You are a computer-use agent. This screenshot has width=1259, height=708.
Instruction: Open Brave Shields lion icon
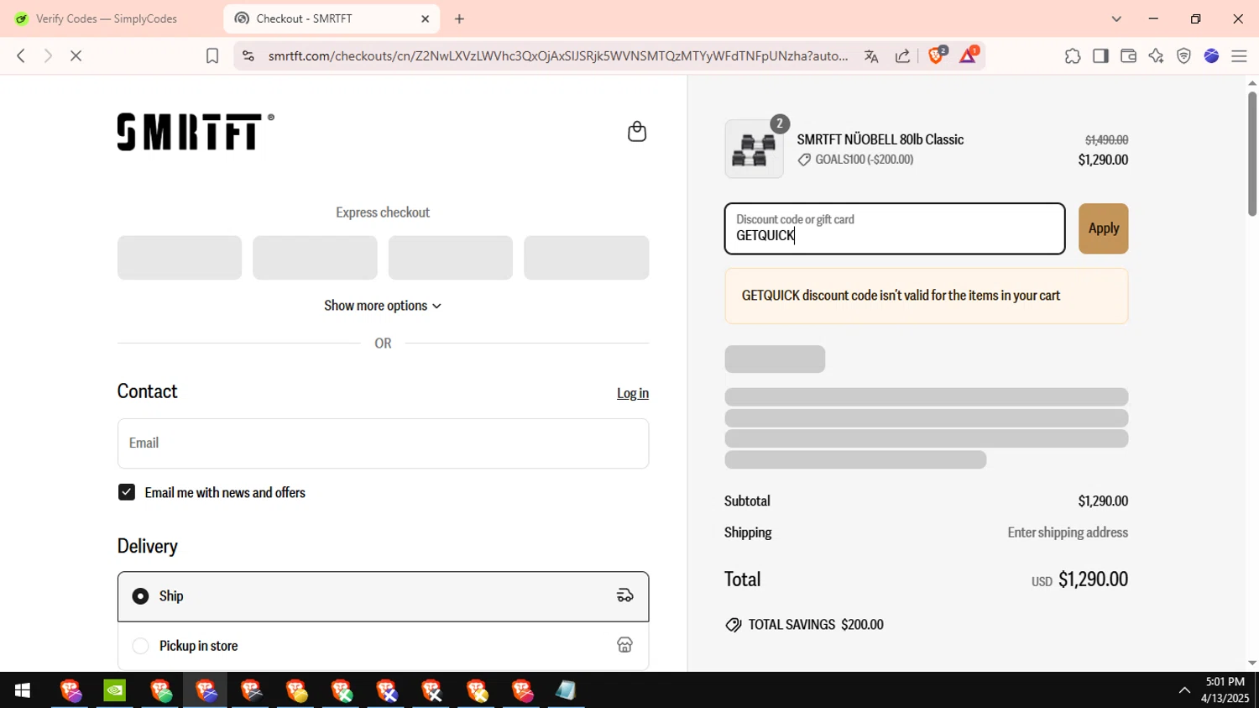point(937,55)
